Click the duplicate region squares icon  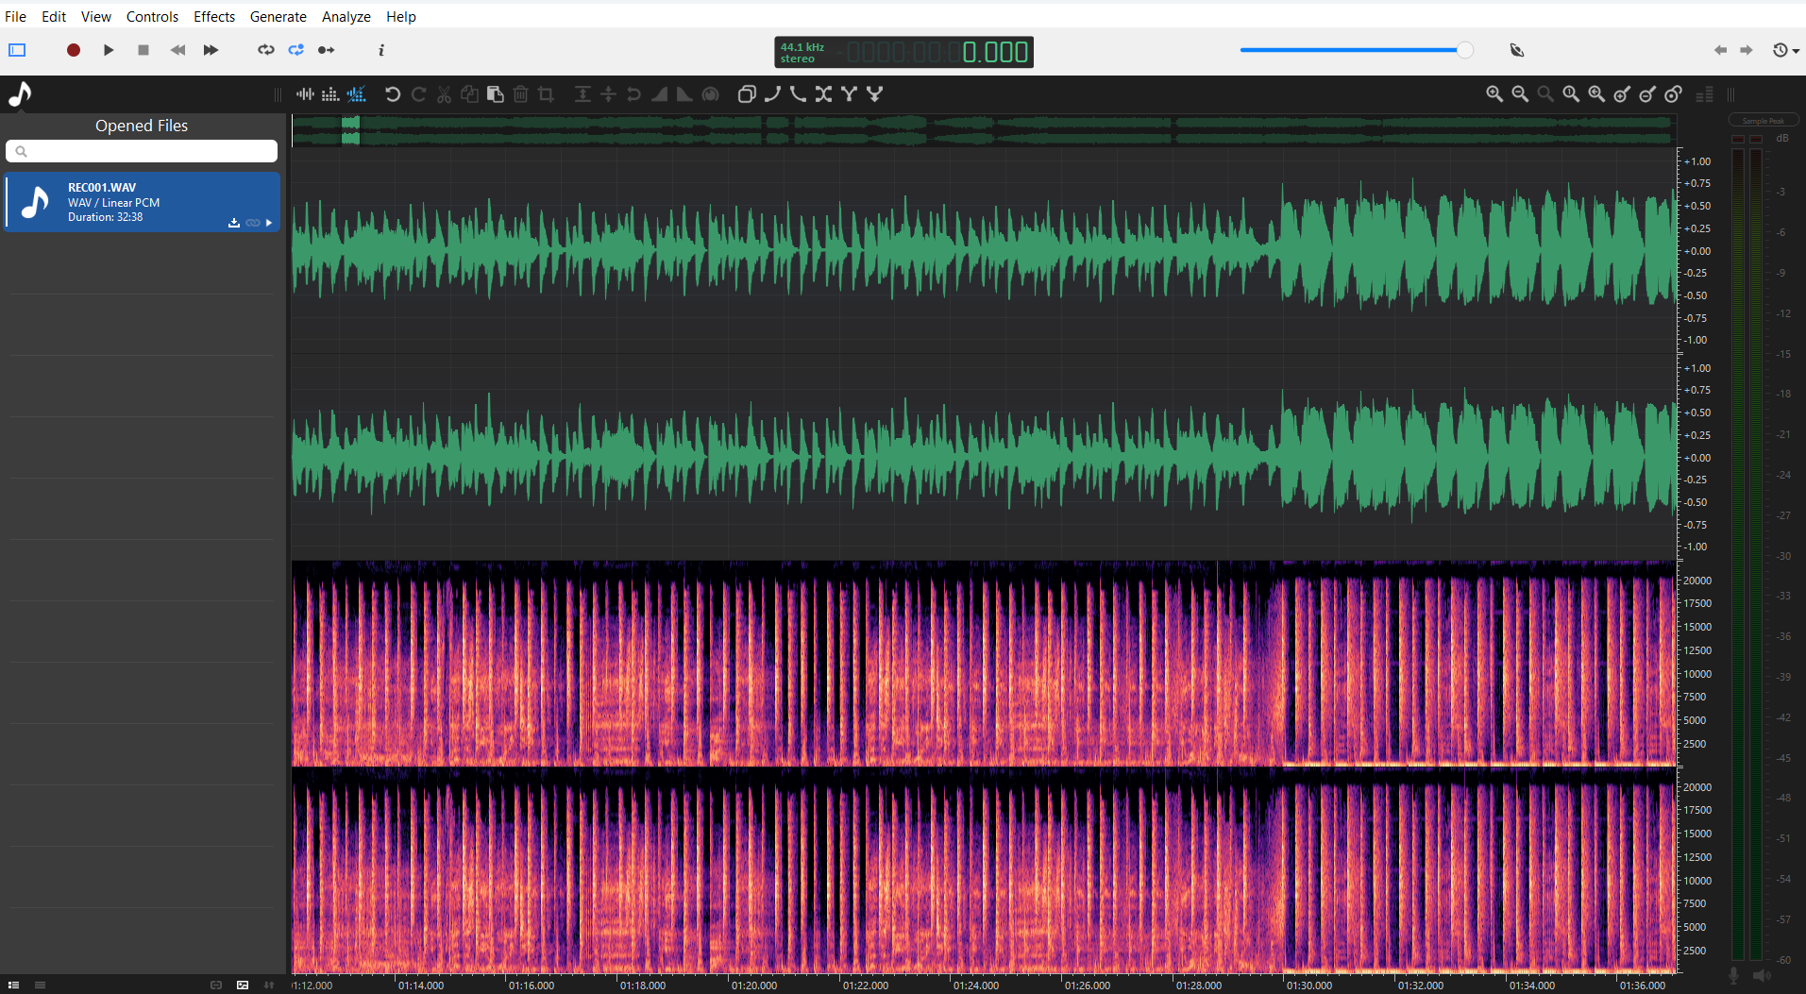tap(747, 94)
